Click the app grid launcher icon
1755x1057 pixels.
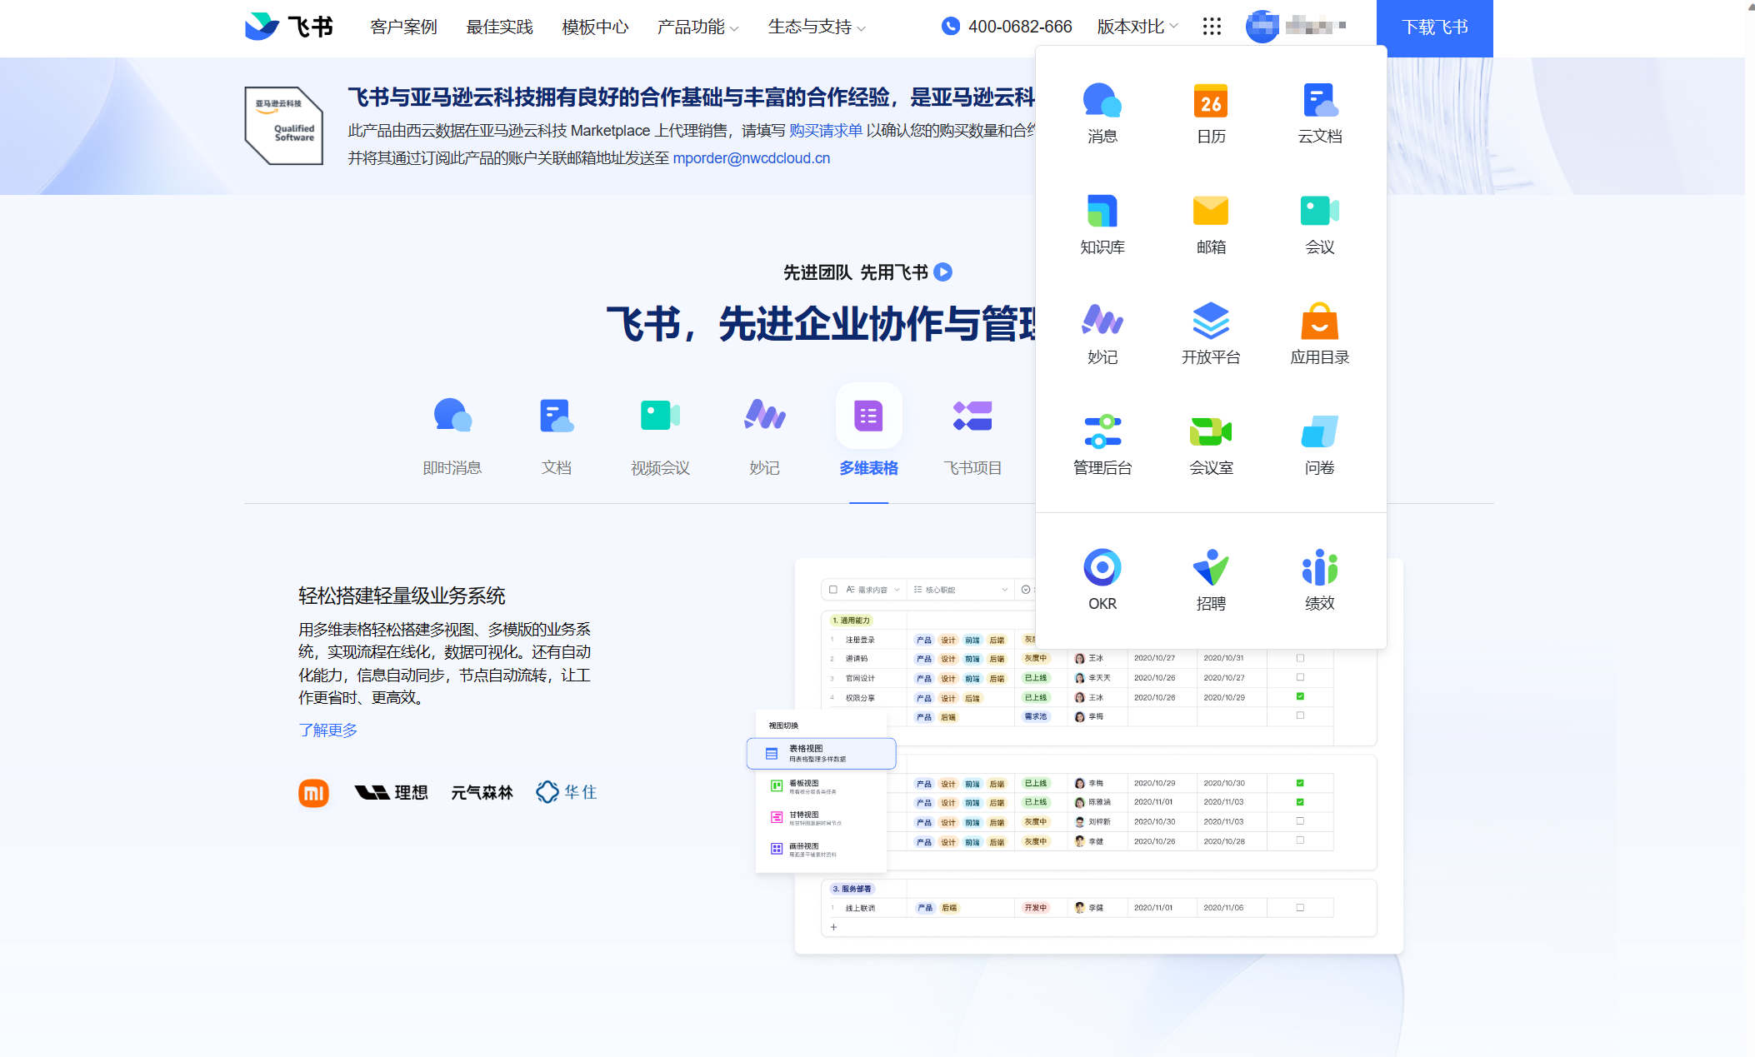(x=1212, y=27)
